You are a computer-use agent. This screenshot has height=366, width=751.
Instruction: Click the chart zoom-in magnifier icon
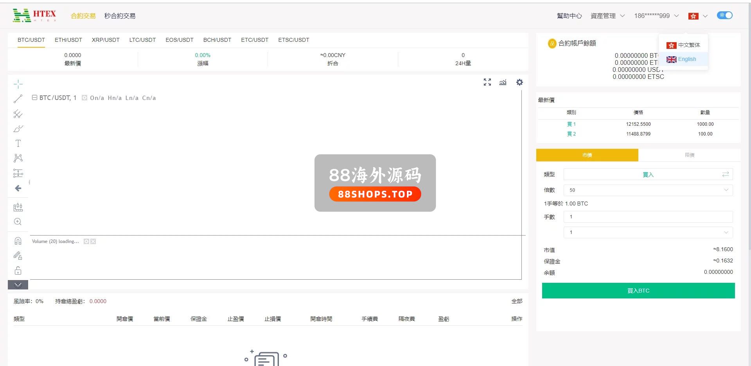[18, 222]
